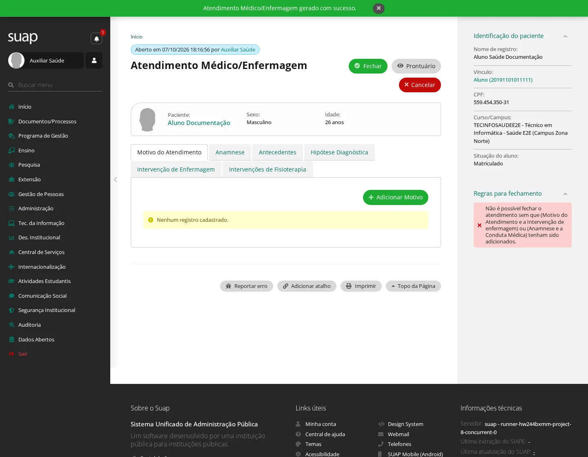The height and width of the screenshot is (457, 588).
Task: Open the Design System footer link
Action: (x=405, y=424)
